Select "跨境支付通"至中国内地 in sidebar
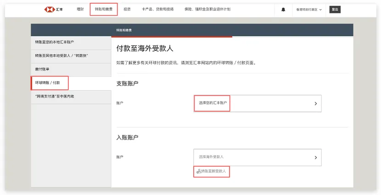 pos(71,97)
